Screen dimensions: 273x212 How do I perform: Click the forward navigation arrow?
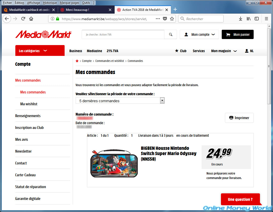[x=15, y=19]
